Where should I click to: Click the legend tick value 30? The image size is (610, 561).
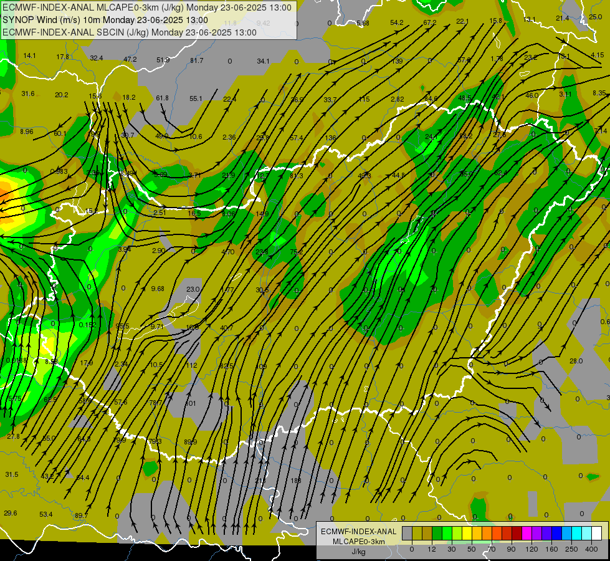(x=452, y=549)
